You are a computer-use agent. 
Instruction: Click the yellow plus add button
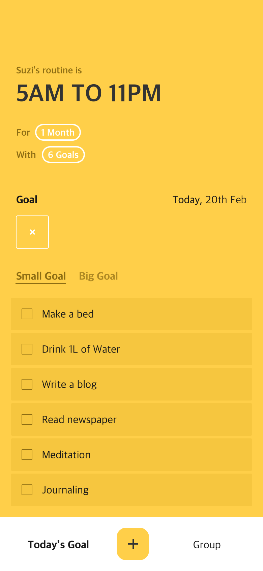[x=133, y=544]
